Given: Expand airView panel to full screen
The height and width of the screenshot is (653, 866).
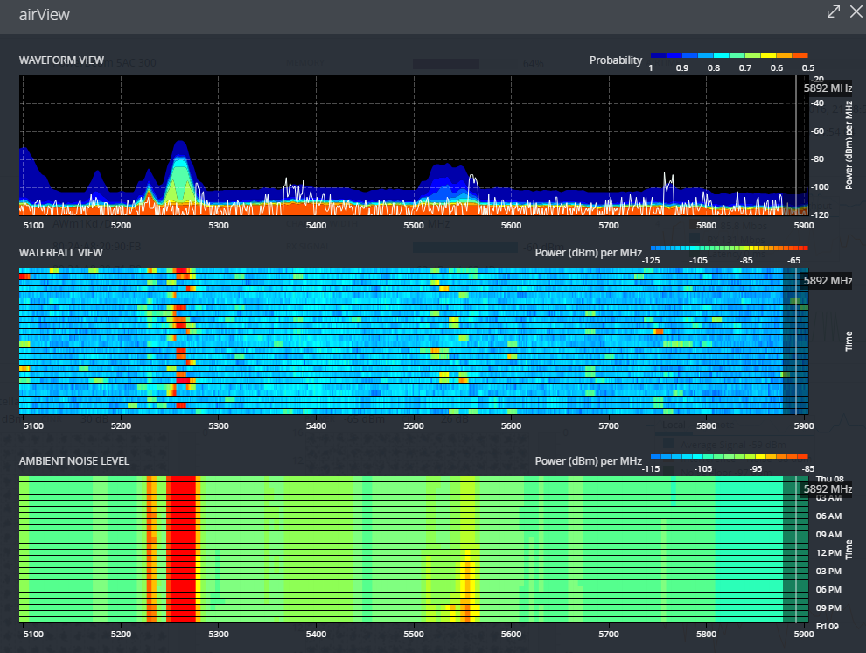Looking at the screenshot, I should click(833, 12).
